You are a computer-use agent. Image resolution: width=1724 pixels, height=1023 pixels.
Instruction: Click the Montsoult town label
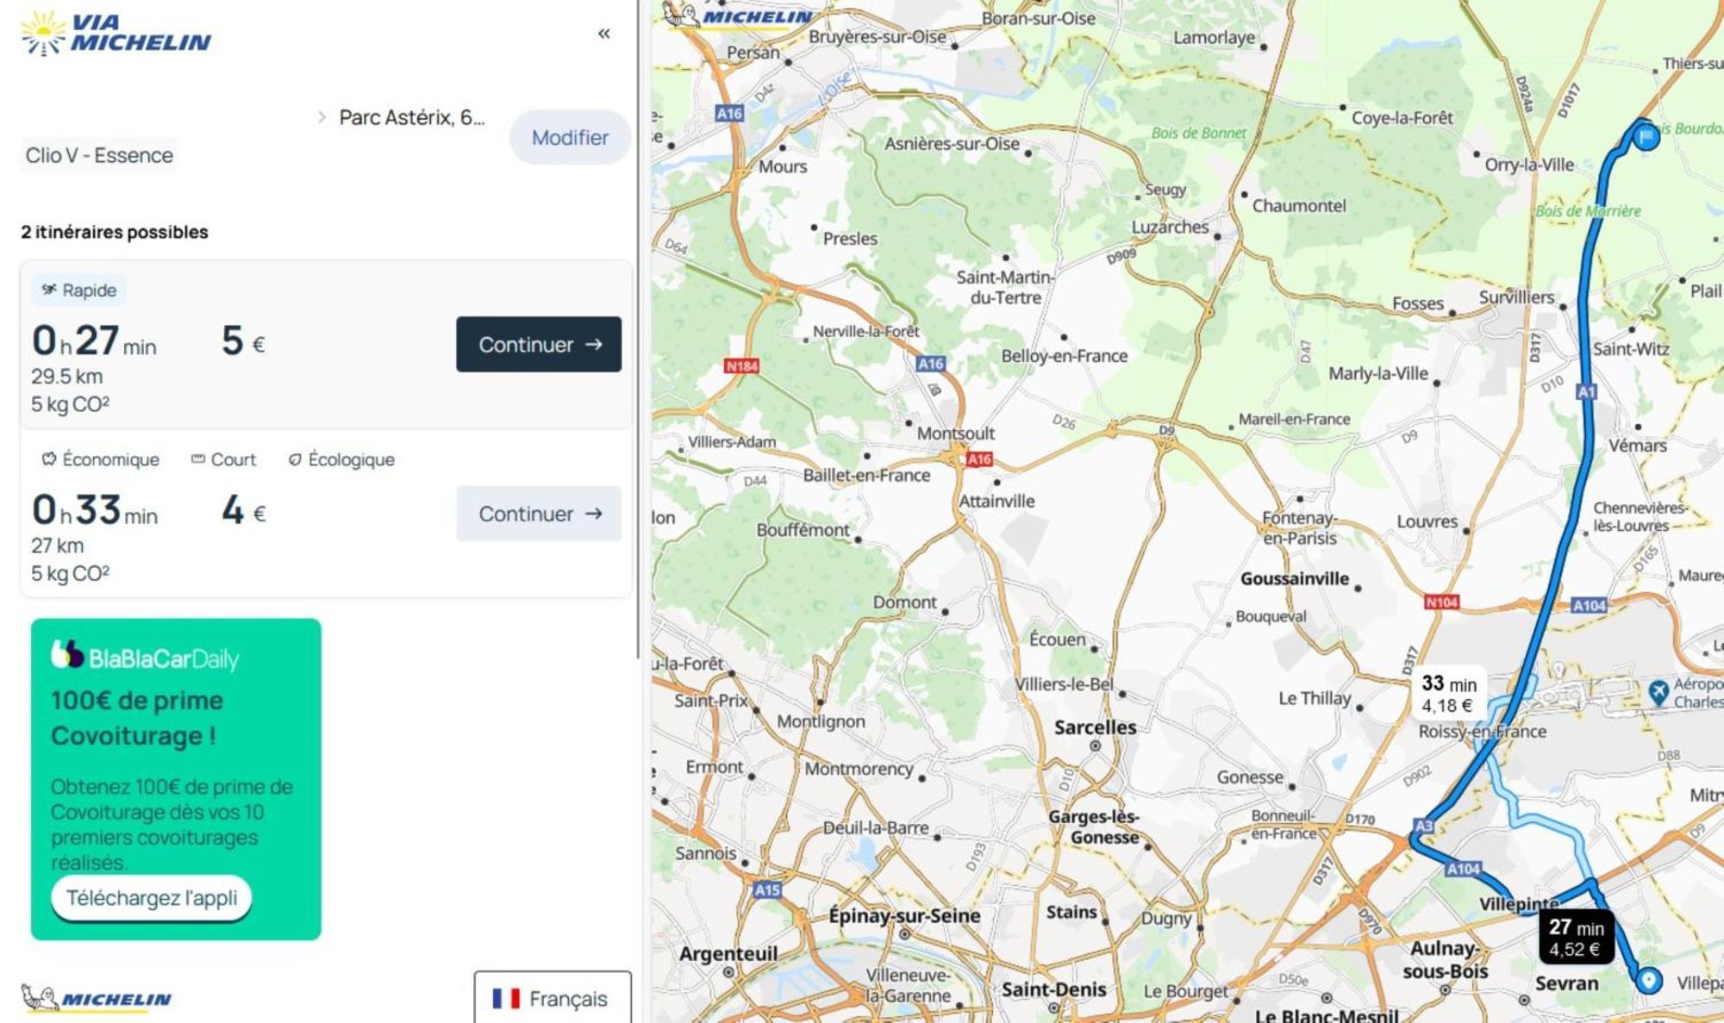pyautogui.click(x=955, y=434)
